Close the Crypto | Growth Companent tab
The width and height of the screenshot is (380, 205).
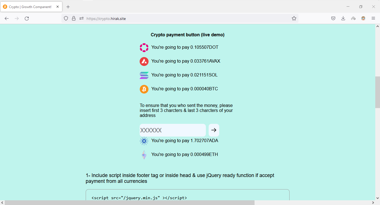coord(58,7)
